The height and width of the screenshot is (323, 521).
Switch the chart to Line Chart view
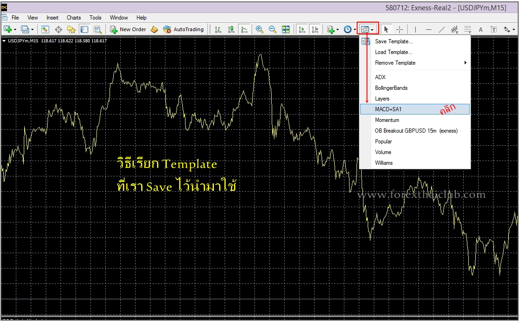[244, 29]
